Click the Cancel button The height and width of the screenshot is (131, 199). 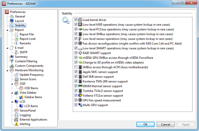click(x=166, y=124)
